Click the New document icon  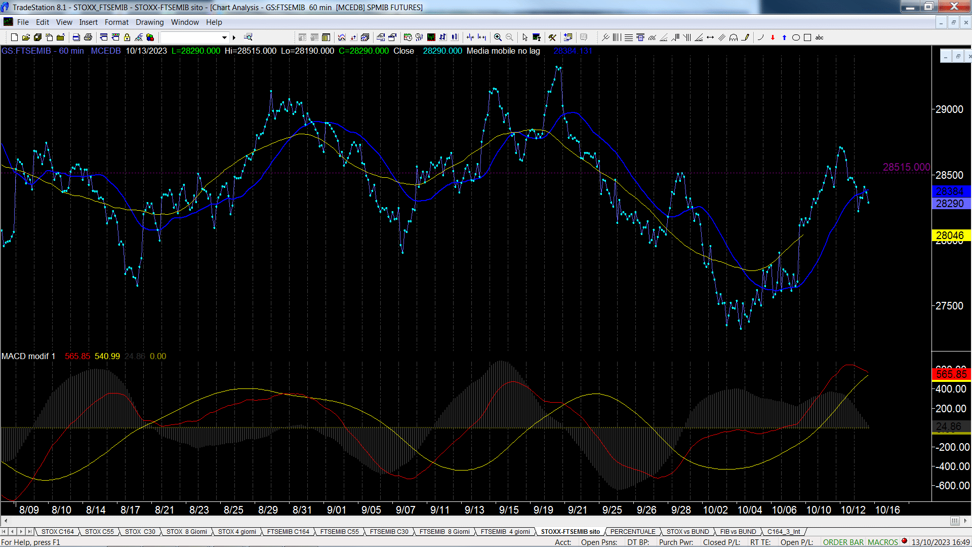point(14,37)
